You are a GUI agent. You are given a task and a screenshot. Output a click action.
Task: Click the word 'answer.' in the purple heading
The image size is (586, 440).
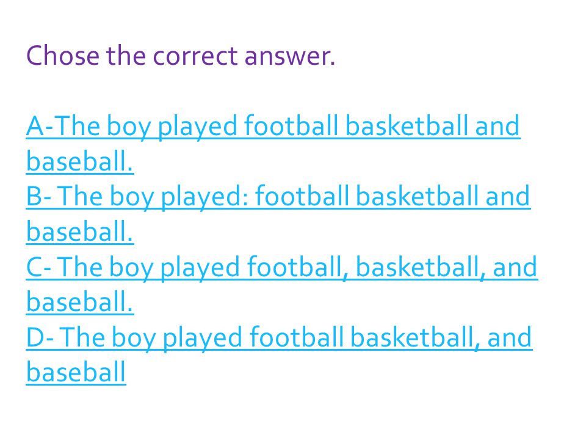(x=290, y=56)
